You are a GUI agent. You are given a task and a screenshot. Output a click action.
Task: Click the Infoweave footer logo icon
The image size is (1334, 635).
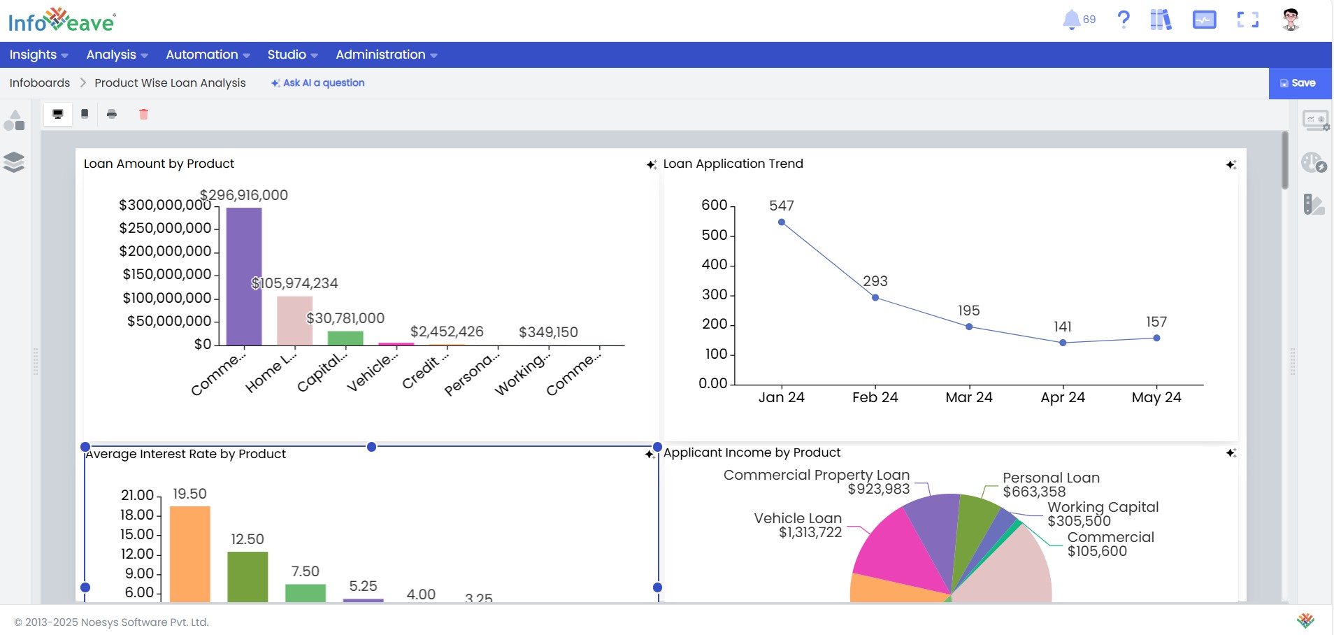[1305, 620]
